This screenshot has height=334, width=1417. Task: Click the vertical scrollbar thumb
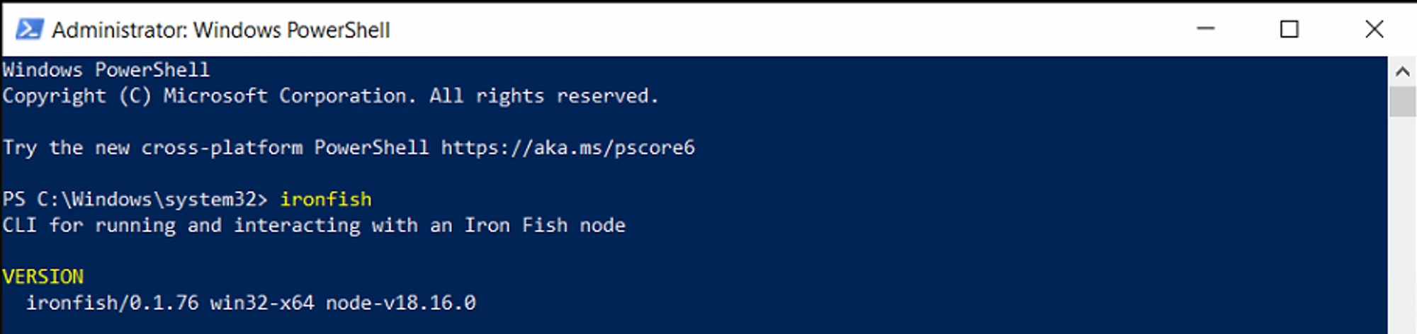(x=1402, y=101)
